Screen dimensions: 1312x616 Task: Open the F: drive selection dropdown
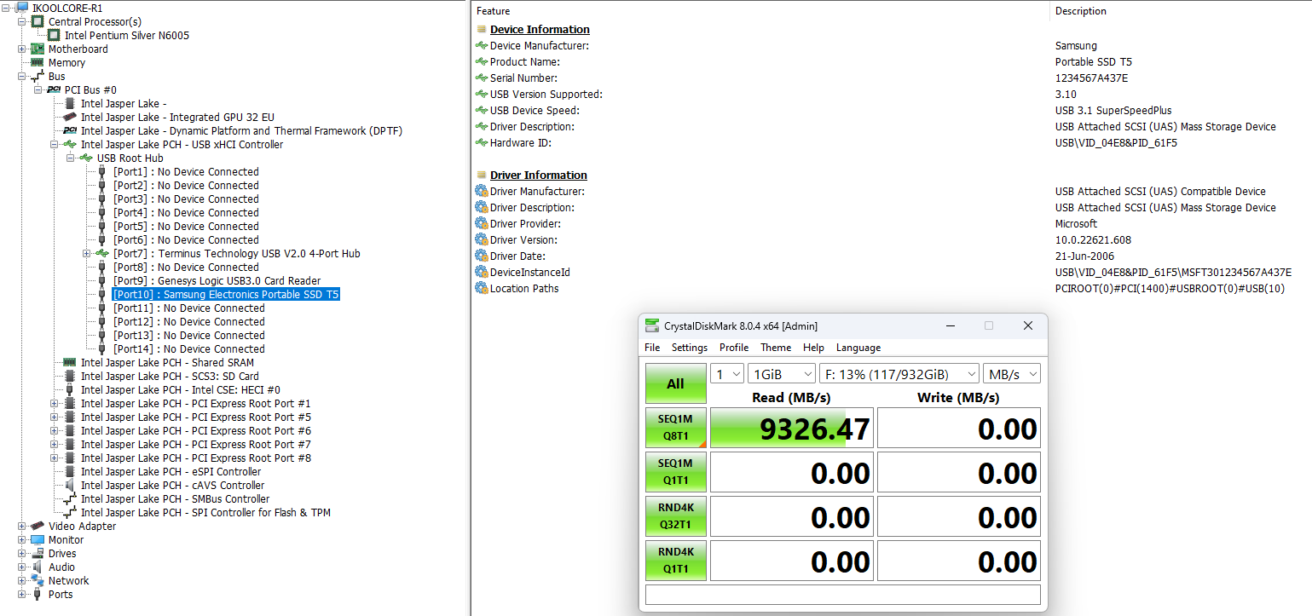point(899,373)
